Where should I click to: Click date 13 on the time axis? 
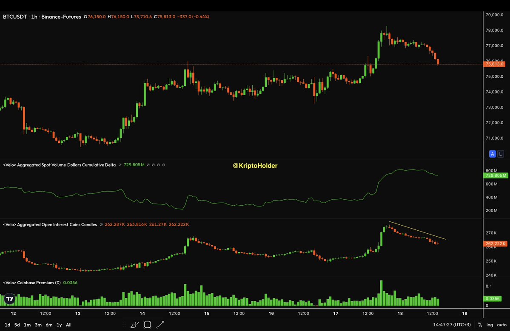coord(78,314)
